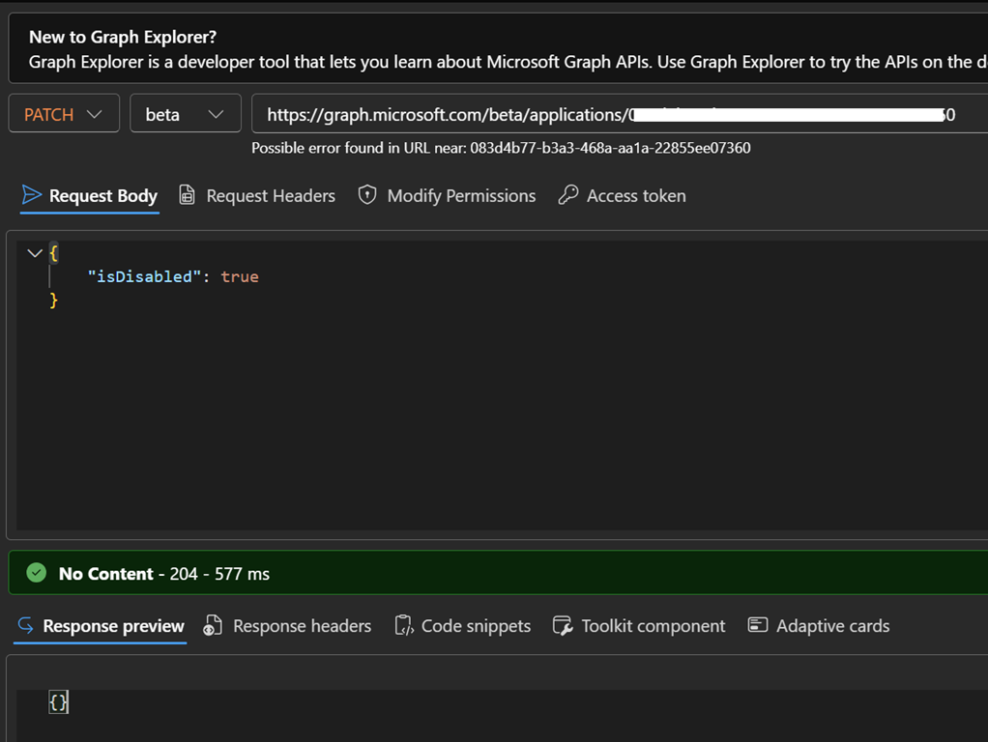Click the Response preview arrow icon
Image resolution: width=988 pixels, height=742 pixels.
pos(25,626)
